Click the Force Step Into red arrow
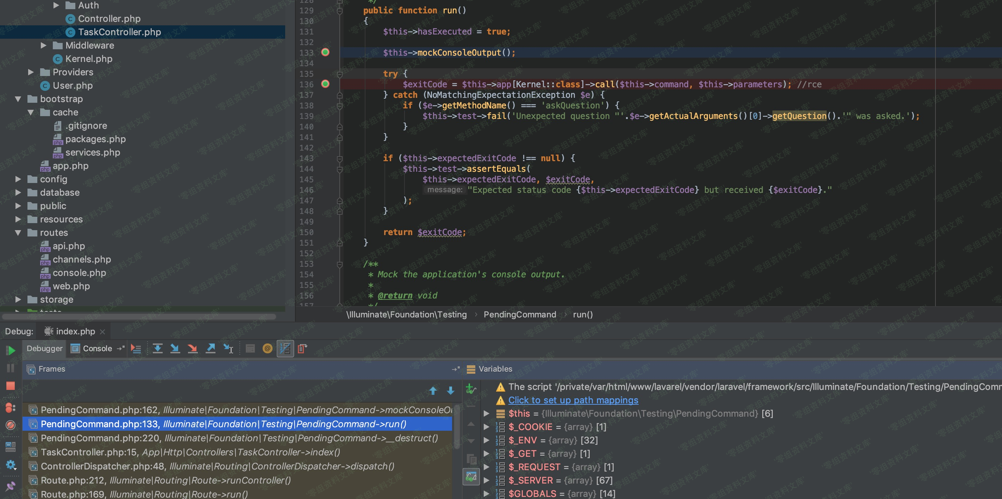The width and height of the screenshot is (1002, 499). (193, 348)
